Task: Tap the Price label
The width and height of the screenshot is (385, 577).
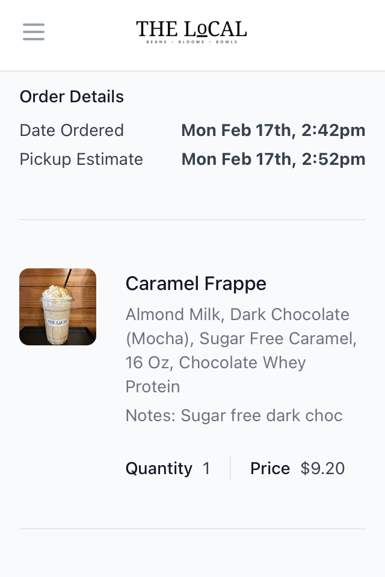Action: pos(270,469)
